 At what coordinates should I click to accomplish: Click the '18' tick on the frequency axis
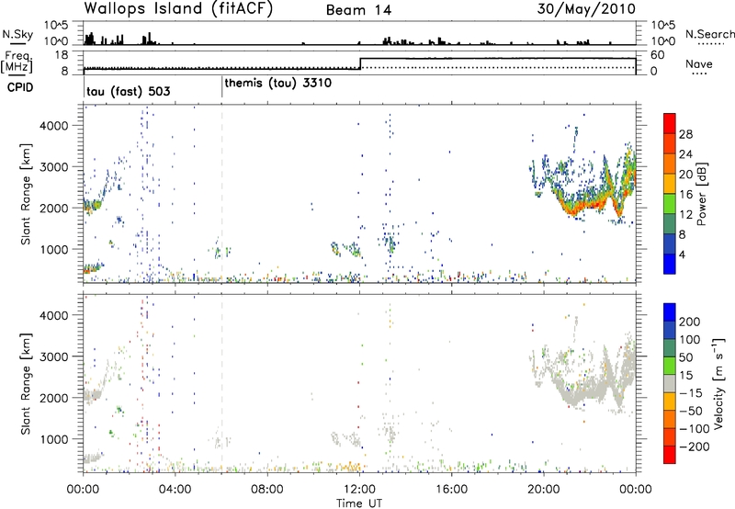click(62, 55)
